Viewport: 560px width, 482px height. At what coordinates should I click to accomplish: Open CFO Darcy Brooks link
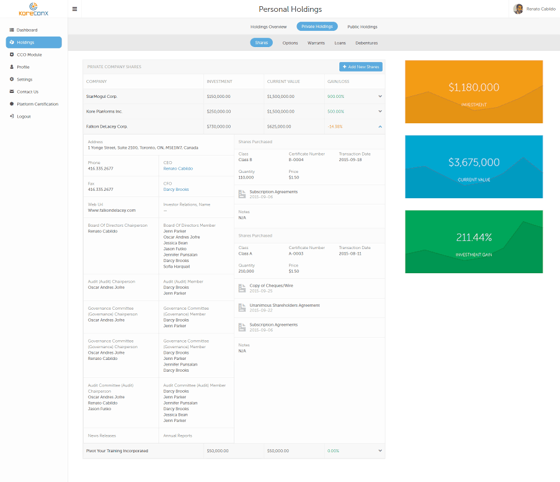pos(176,190)
